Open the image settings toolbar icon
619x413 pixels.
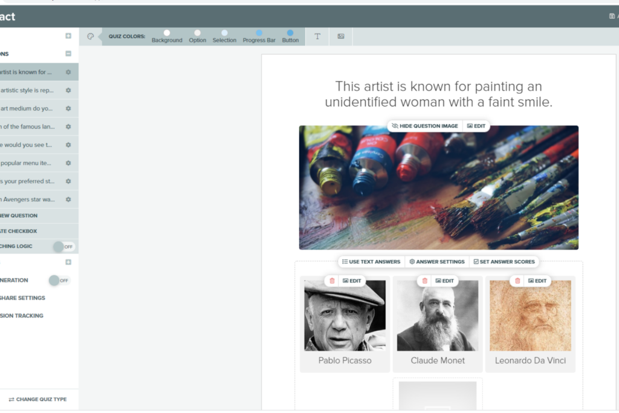click(341, 36)
